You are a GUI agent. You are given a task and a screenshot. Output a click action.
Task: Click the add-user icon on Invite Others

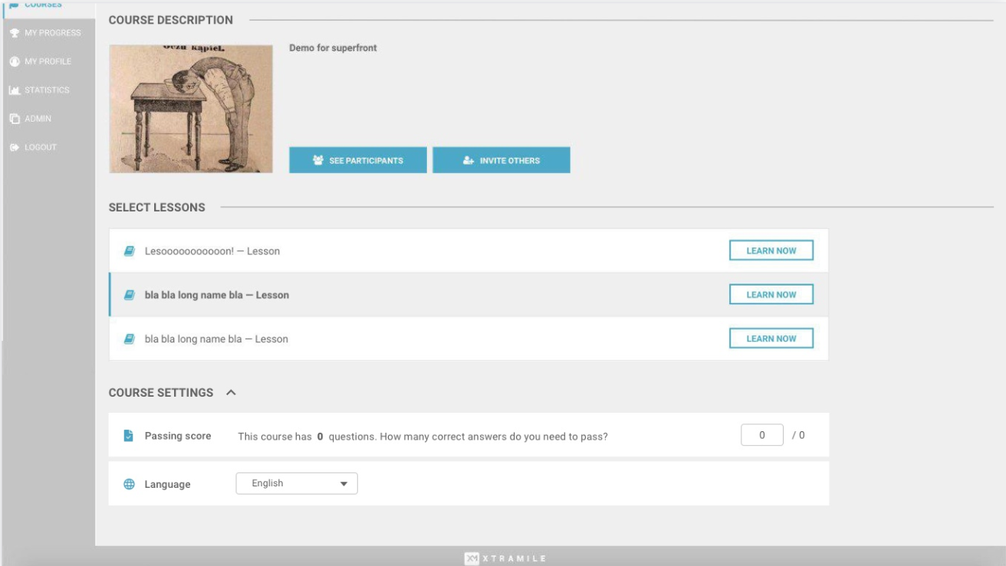pos(468,161)
